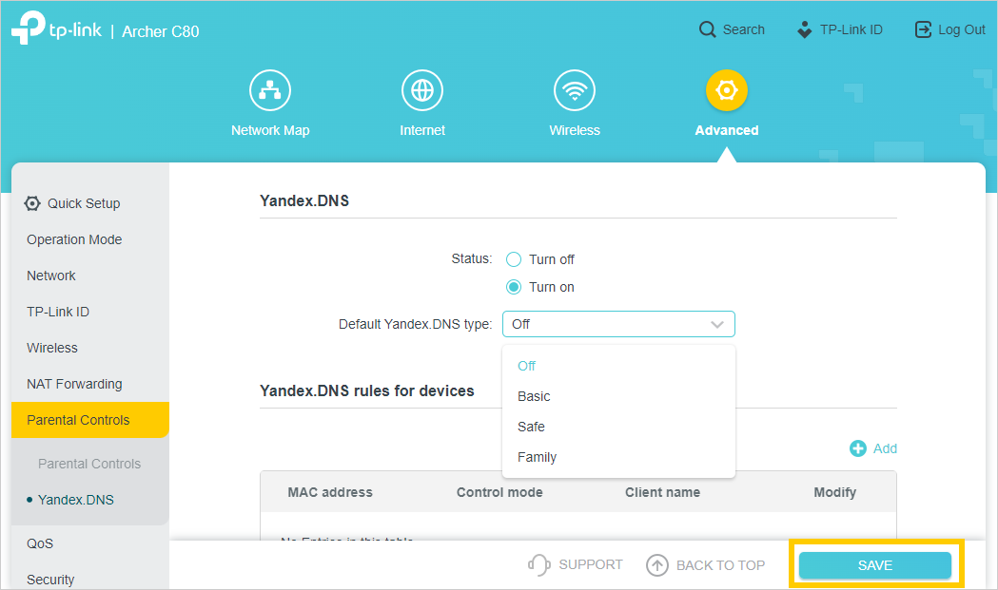
Task: Pick the Safe DNS type option
Action: point(531,427)
